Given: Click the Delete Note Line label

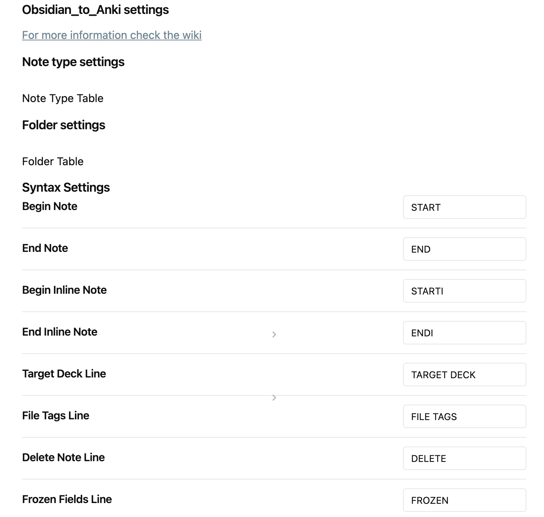Looking at the screenshot, I should (x=63, y=458).
